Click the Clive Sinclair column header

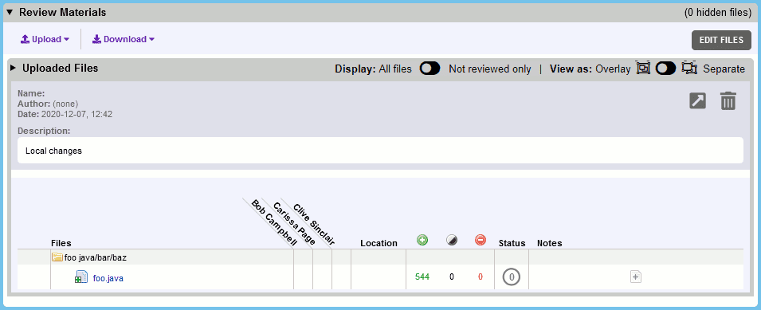(x=313, y=224)
